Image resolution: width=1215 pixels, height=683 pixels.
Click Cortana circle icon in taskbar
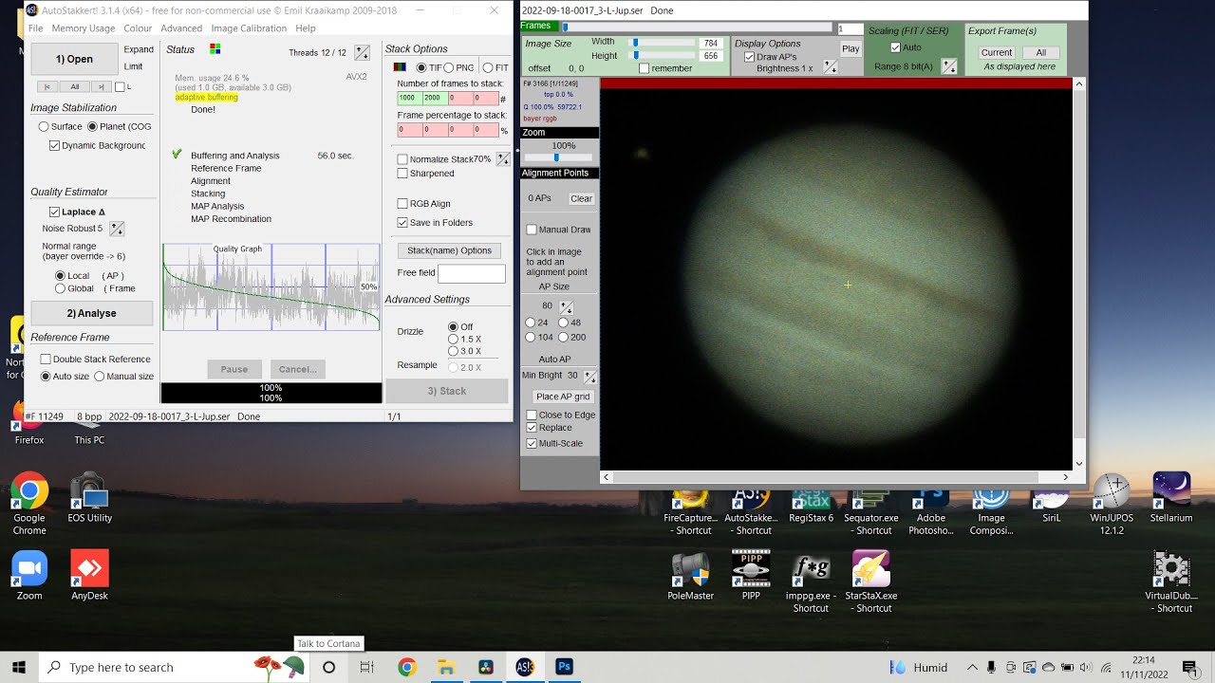[x=328, y=667]
